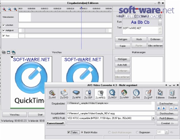
Task: Uncheck the Teilen checkbox
Action: 69,132
